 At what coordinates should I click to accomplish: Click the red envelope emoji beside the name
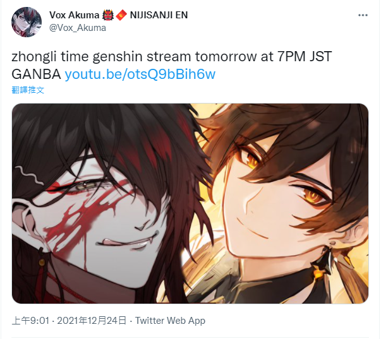[x=121, y=15]
